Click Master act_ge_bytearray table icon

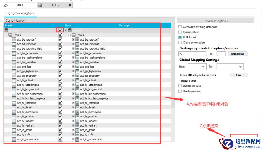point(14,71)
